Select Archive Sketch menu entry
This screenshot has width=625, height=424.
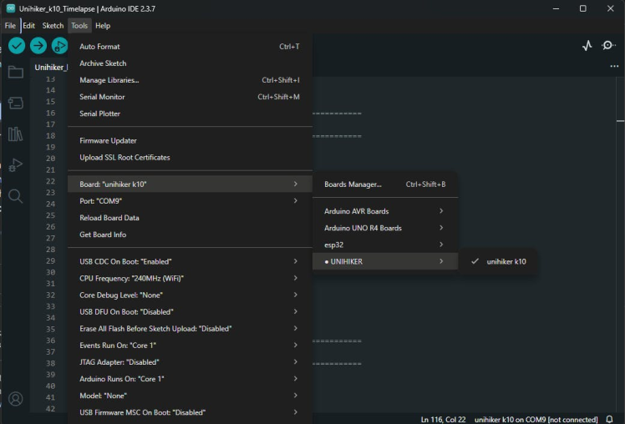pos(190,63)
